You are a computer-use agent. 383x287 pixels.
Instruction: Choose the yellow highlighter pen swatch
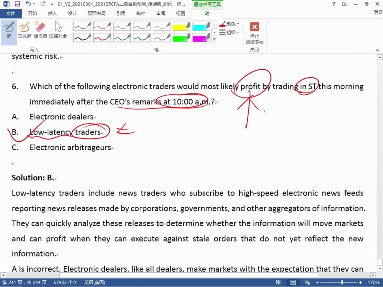point(181,26)
